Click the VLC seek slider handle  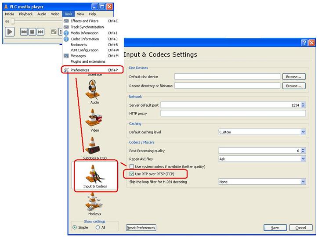click(13, 21)
